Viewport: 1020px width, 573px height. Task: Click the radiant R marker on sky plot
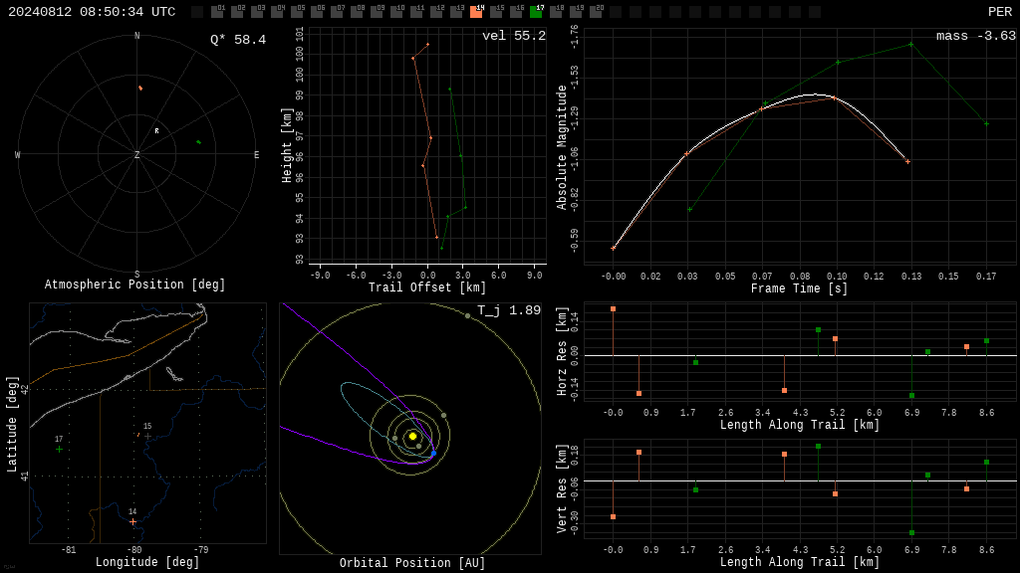pos(156,131)
